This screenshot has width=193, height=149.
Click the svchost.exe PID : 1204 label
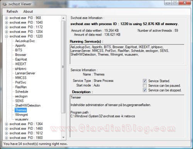coord(26,32)
